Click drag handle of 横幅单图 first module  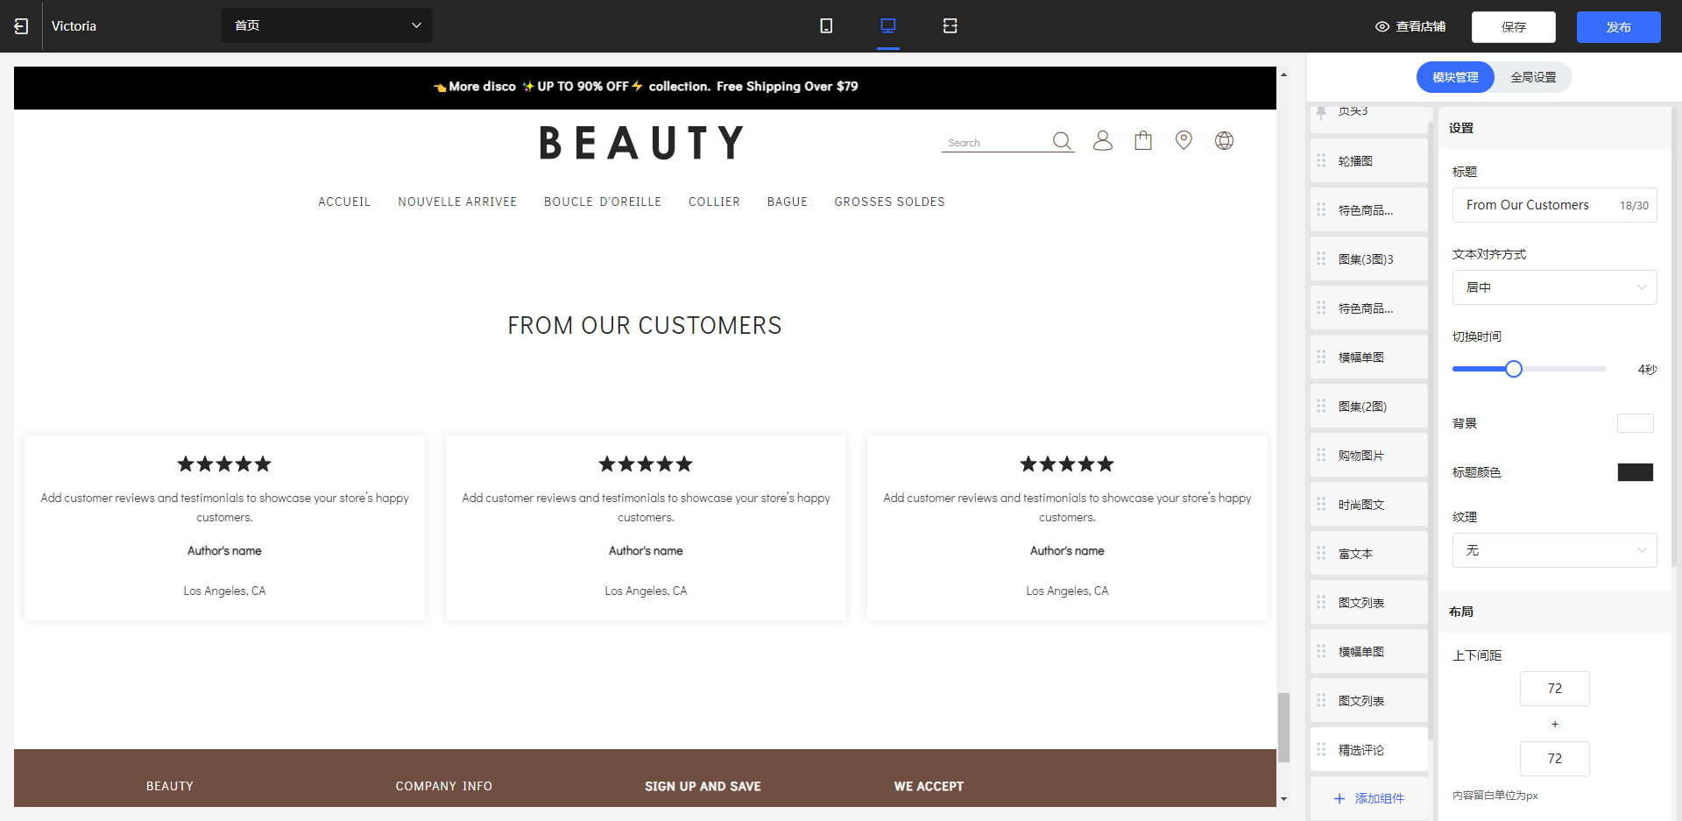point(1321,357)
